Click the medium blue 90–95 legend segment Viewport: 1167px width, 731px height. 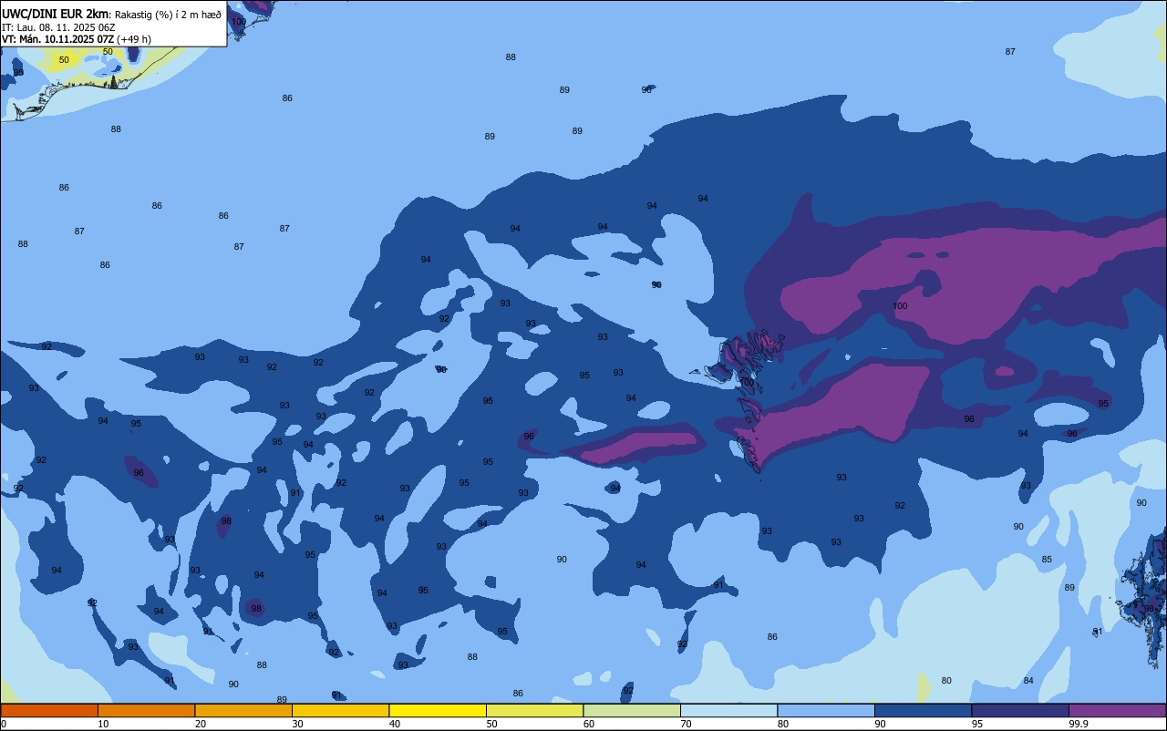coord(923,710)
